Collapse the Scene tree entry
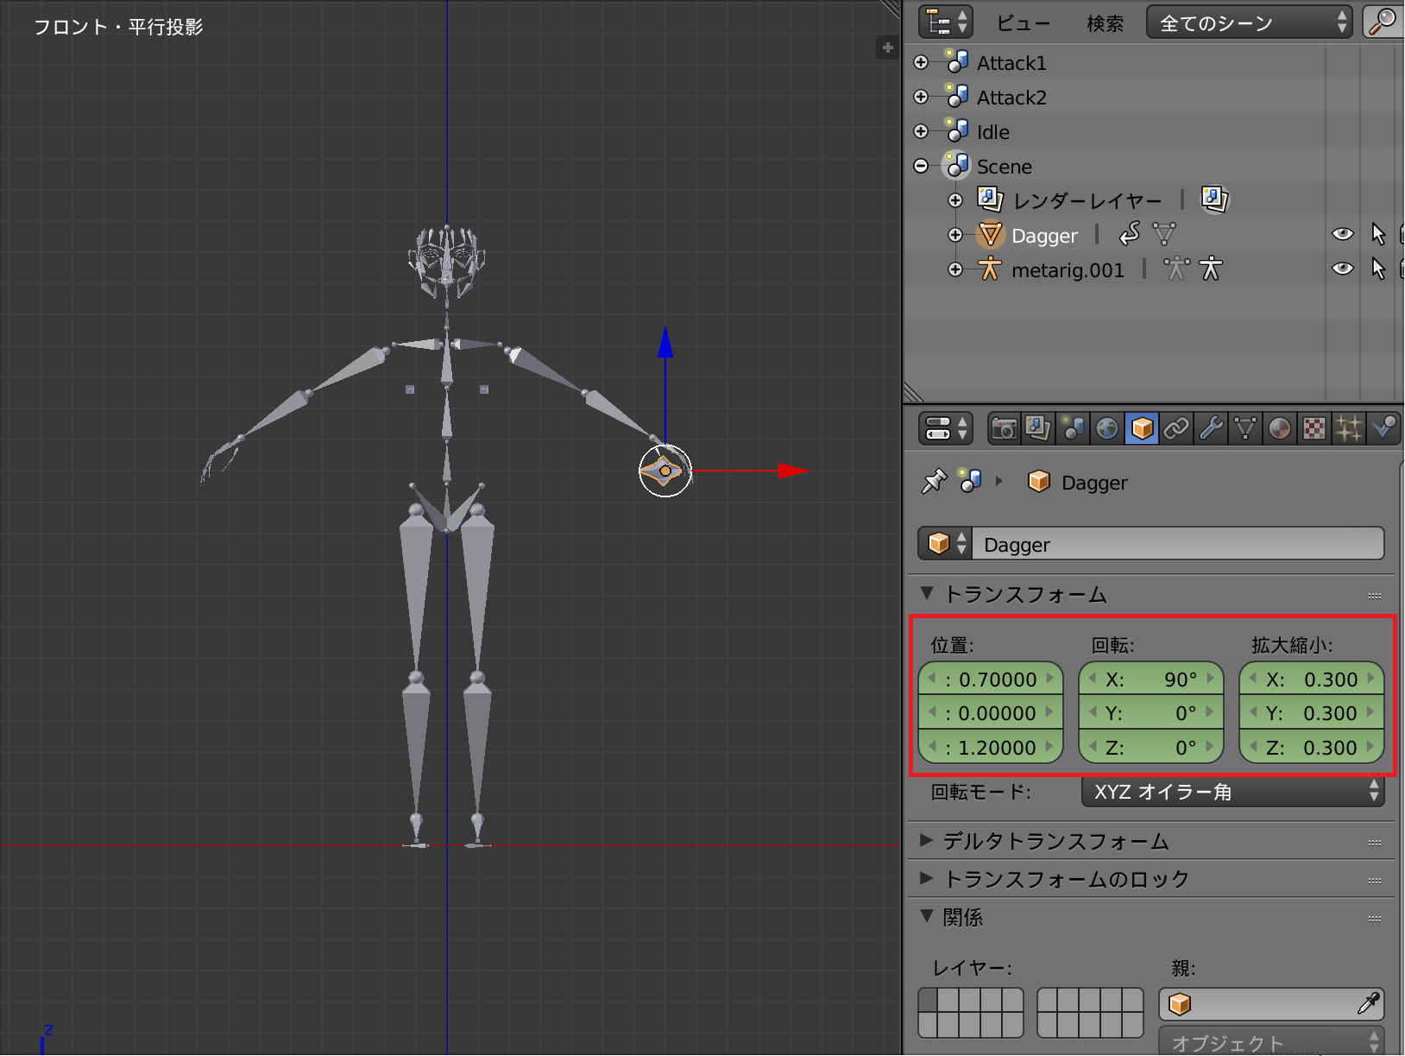Viewport: 1405px width, 1056px height. pos(923,166)
